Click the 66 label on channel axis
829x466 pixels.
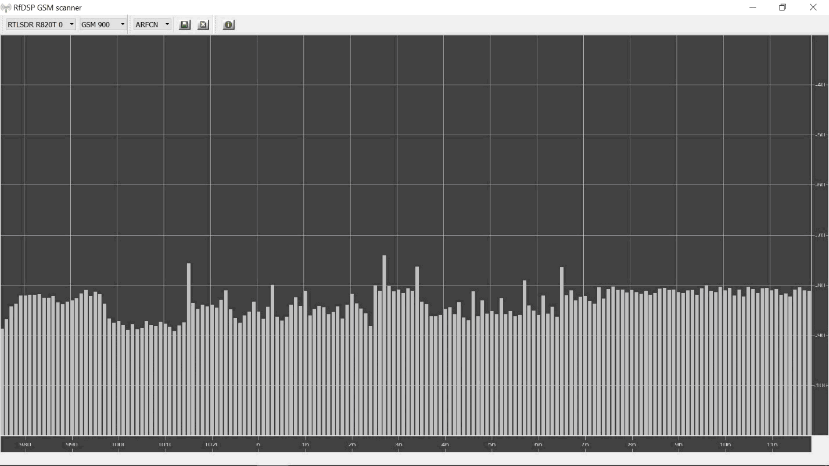click(x=538, y=445)
